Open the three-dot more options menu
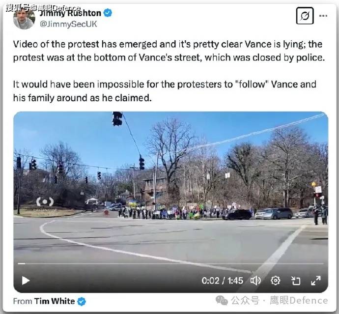 [323, 16]
